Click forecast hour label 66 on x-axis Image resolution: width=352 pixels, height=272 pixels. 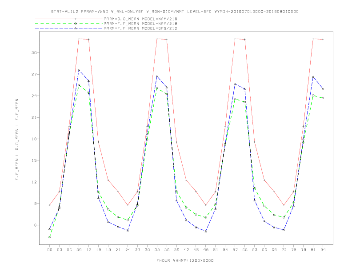264,250
